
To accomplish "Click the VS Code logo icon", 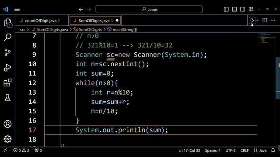I will 6,9.
